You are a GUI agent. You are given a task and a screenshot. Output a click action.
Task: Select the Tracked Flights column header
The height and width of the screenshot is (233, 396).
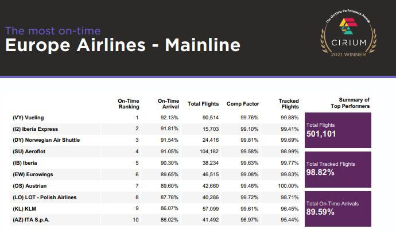(x=289, y=103)
